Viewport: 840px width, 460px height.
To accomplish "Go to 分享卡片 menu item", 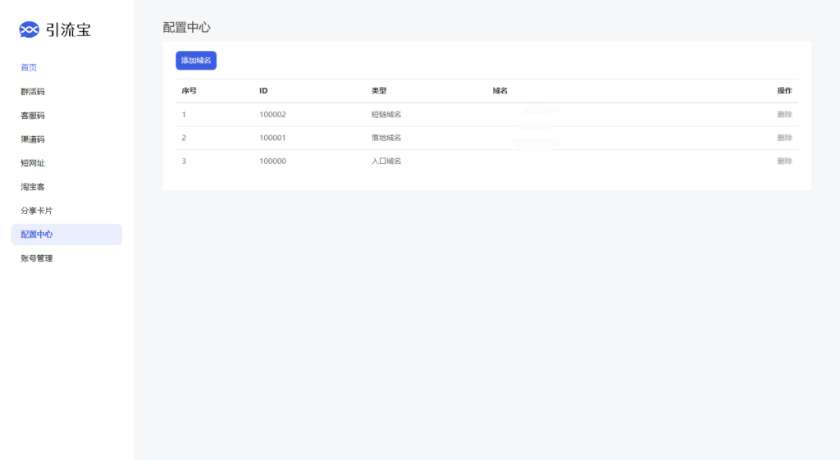I will tap(36, 211).
